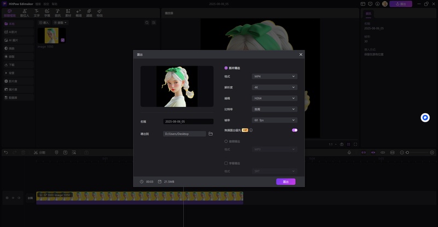Image resolution: width=438 pixels, height=227 pixels.
Task: Open the Help menu in title bar
Action: point(54,4)
